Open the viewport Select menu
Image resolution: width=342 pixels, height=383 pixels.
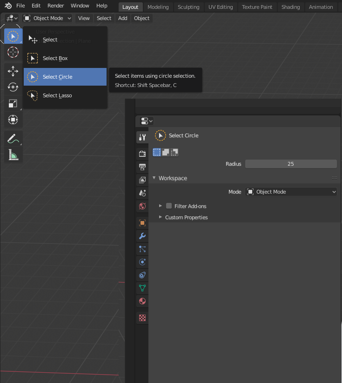tap(104, 18)
